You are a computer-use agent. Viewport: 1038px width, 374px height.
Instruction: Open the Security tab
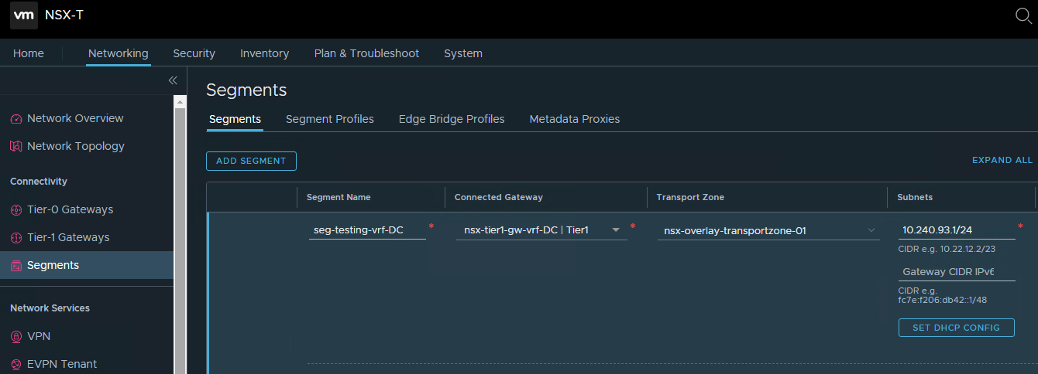[194, 53]
